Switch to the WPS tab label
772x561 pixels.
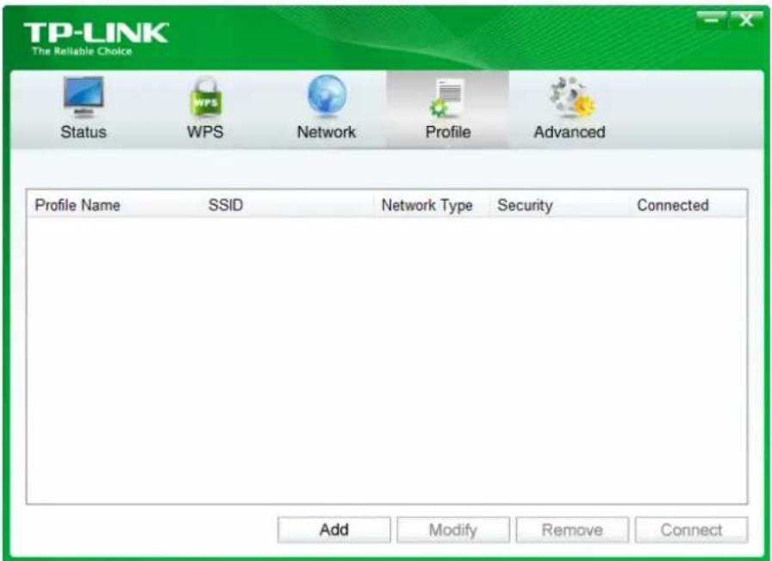click(x=205, y=132)
